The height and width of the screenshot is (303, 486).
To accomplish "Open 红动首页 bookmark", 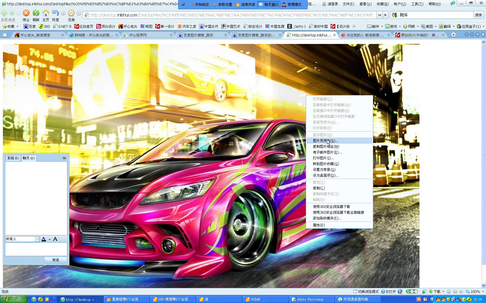I will (84, 26).
